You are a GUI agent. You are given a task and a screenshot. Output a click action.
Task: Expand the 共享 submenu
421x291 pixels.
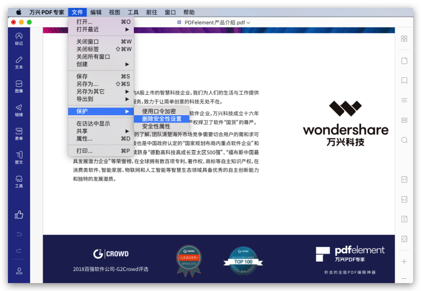[x=101, y=131]
